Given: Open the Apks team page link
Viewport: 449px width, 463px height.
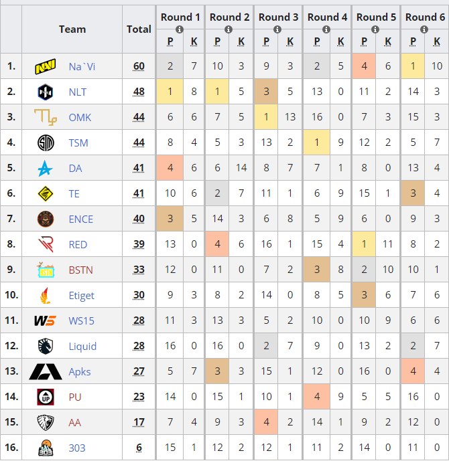Looking at the screenshot, I should pos(80,372).
